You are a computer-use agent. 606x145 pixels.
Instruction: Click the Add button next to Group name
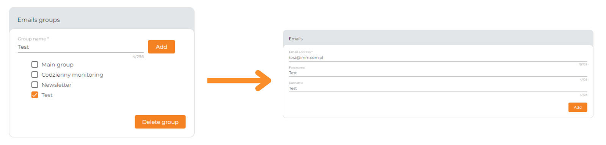tap(162, 47)
